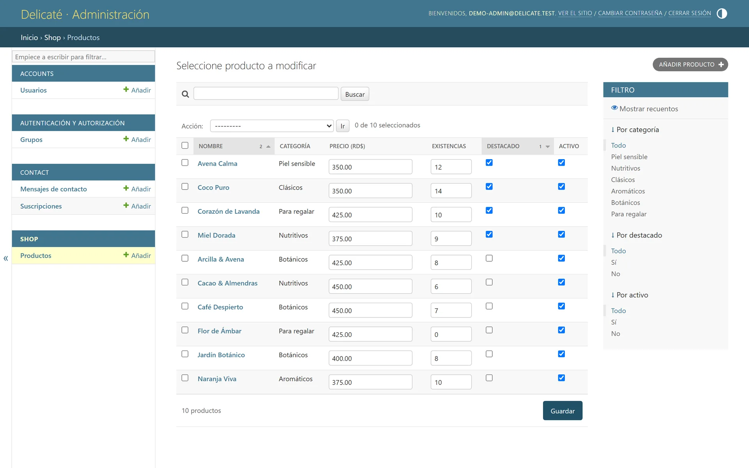Screen dimensions: 749x468
Task: Click the Añadir Producto button
Action: tap(690, 64)
